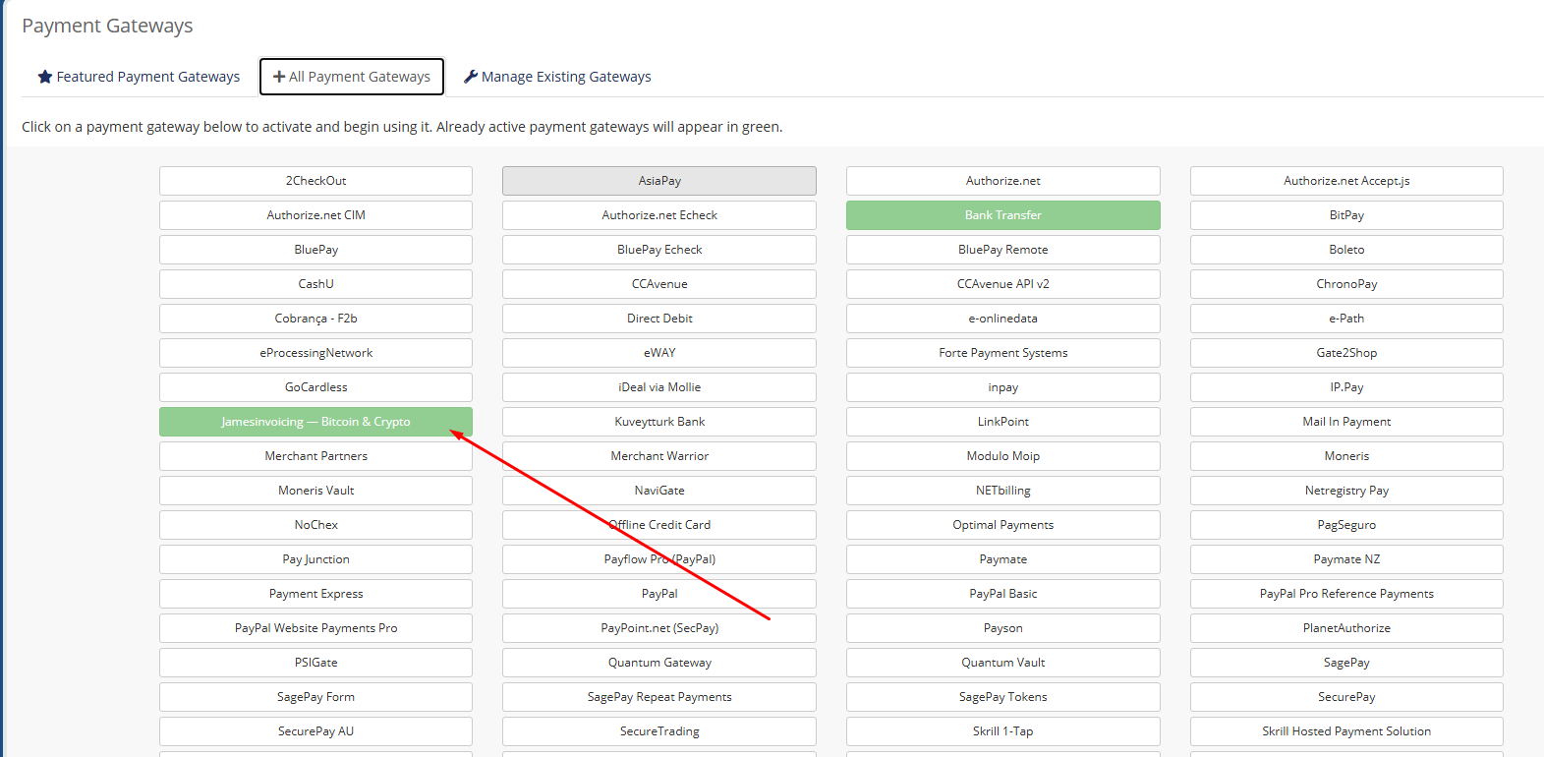Select the Skrill Hosted Payment Solution gateway
1544x757 pixels.
[1346, 731]
